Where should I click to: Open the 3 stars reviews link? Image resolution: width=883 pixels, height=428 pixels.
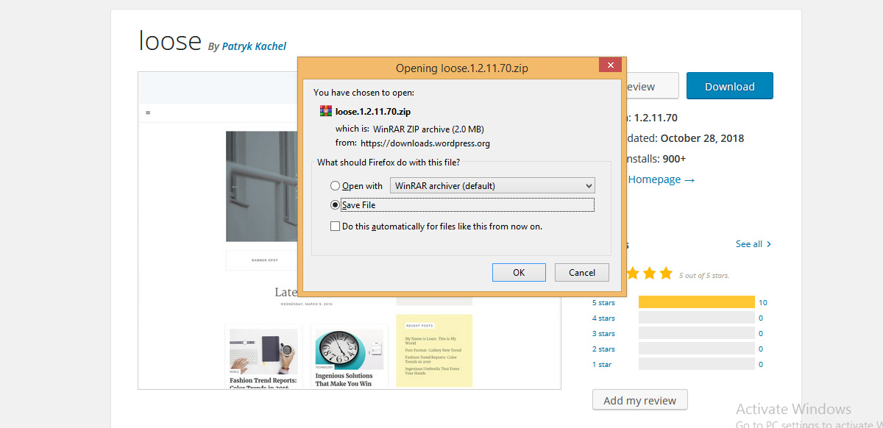pyautogui.click(x=603, y=334)
